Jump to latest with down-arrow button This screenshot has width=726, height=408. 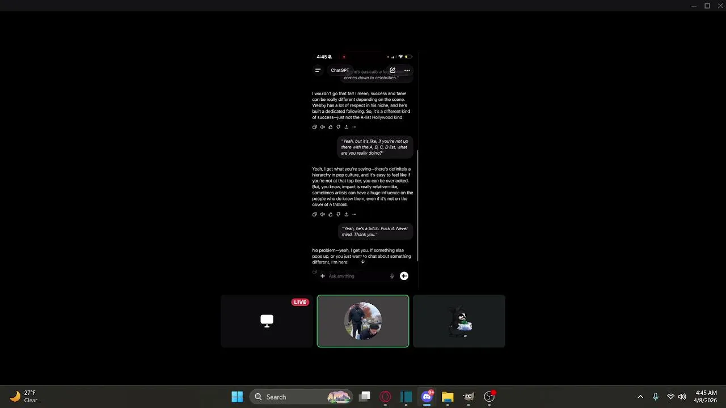click(362, 262)
